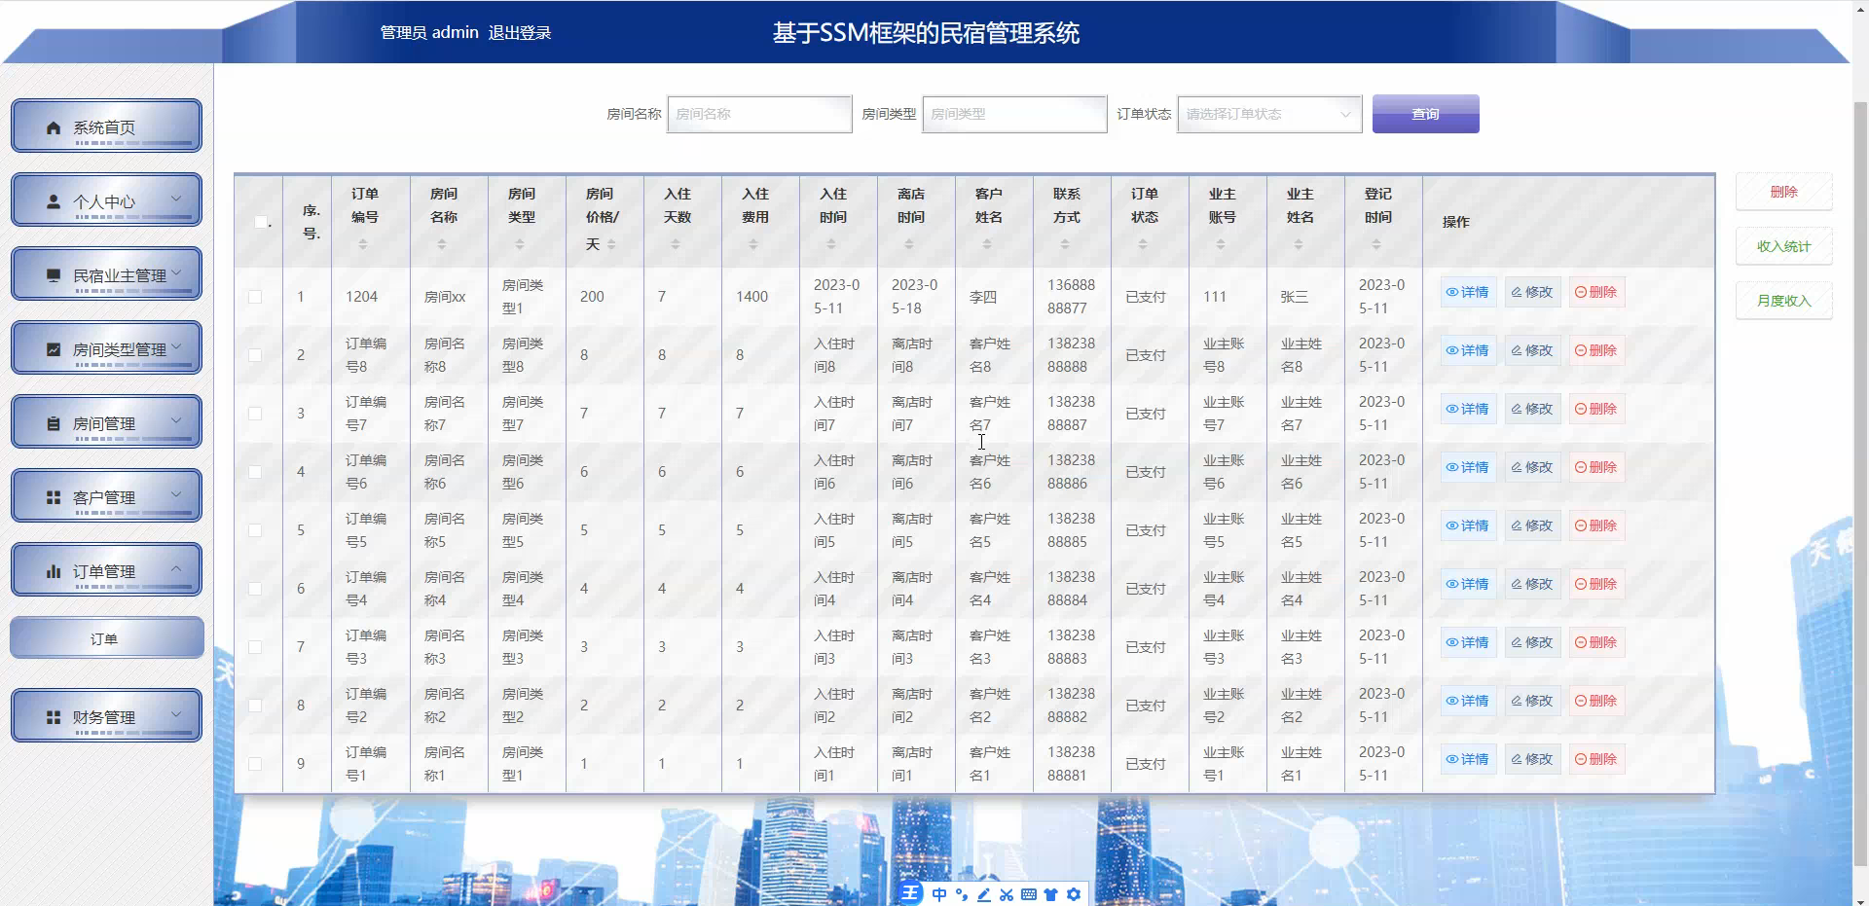Image resolution: width=1869 pixels, height=906 pixels.
Task: Click 修改 for 订单编号8 row
Action: (x=1532, y=350)
